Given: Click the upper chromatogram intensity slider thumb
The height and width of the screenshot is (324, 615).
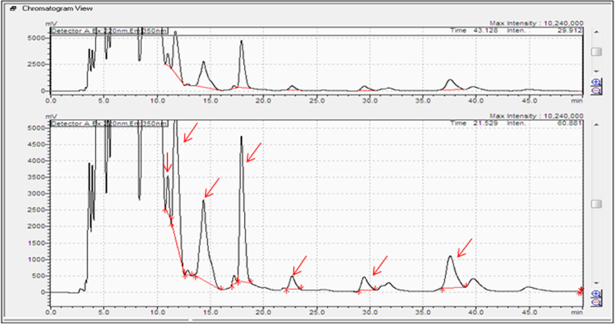Looking at the screenshot, I should [596, 51].
